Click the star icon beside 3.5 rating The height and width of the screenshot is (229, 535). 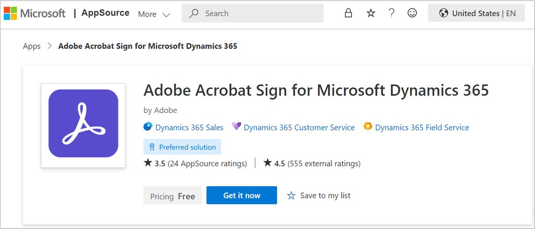pyautogui.click(x=148, y=163)
